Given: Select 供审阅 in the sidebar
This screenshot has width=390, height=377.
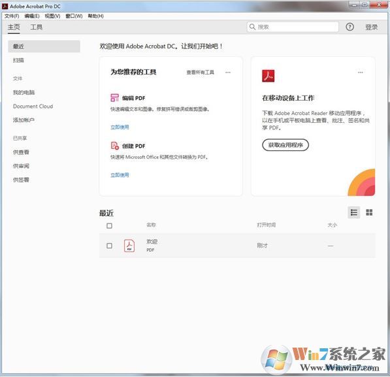Looking at the screenshot, I should pyautogui.click(x=21, y=166).
